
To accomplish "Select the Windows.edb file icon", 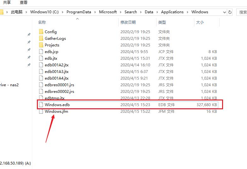I will tap(41, 105).
